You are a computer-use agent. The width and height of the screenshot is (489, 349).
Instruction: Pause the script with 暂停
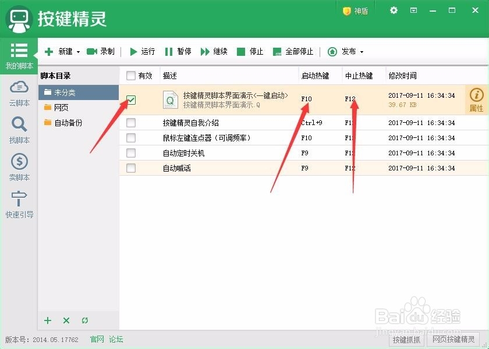[178, 51]
